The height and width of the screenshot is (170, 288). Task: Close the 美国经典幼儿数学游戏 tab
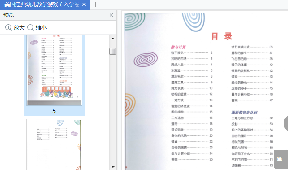84,4
